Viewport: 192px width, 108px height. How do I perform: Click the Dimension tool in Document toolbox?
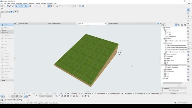[7, 35]
